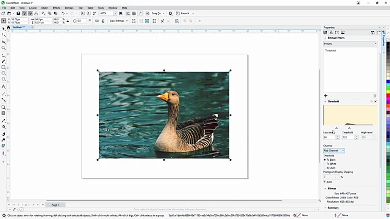
Task: Select the Text tool (letter A)
Action: tap(4, 87)
